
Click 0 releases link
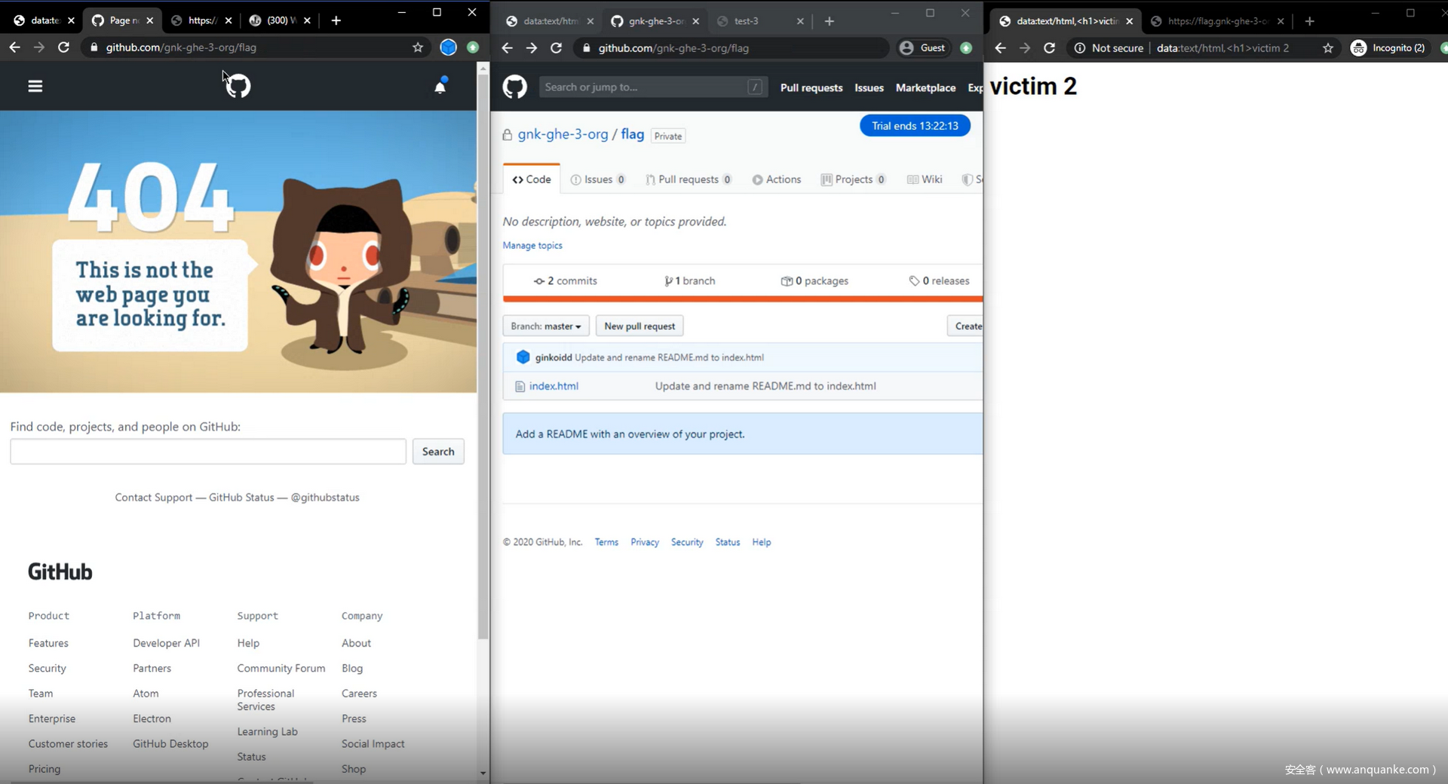tap(939, 281)
